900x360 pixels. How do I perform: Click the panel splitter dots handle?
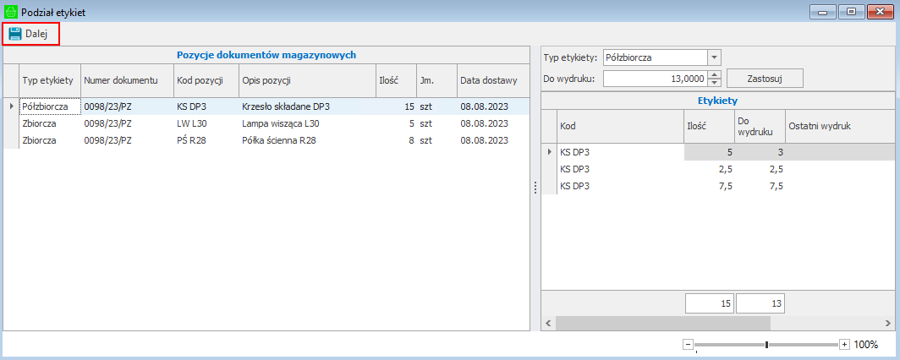click(x=535, y=189)
